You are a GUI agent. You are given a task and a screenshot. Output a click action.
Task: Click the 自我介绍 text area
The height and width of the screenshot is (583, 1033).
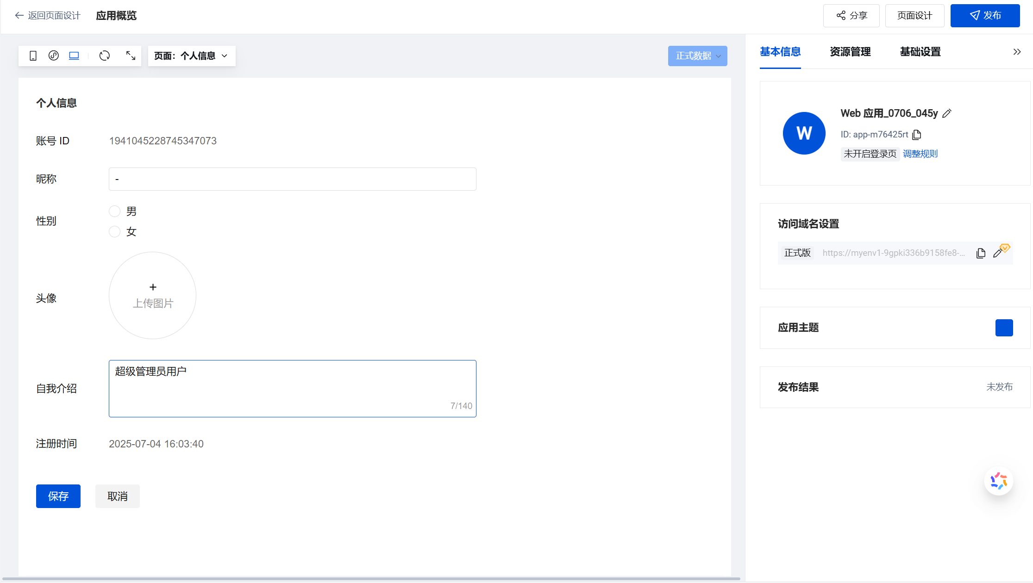click(x=292, y=389)
